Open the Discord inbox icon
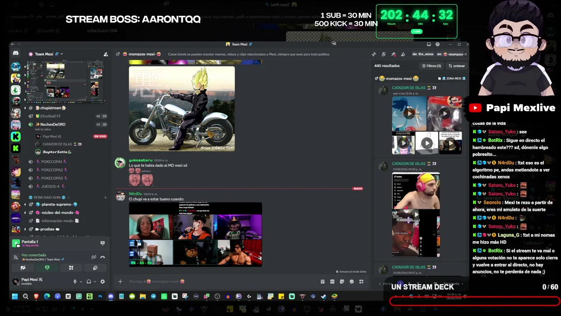This screenshot has width=561, height=316. (429, 44)
